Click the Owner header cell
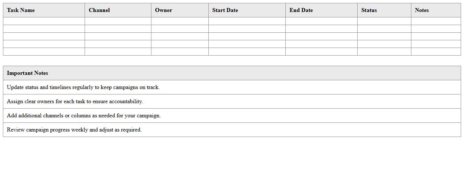 pos(163,10)
